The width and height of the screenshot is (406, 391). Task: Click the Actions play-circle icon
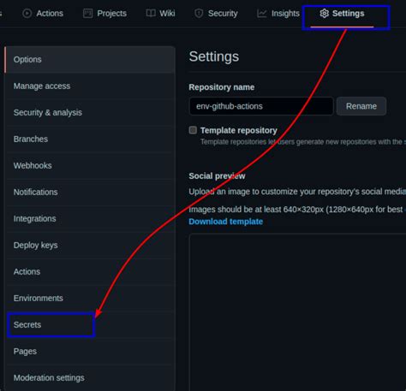(x=27, y=14)
